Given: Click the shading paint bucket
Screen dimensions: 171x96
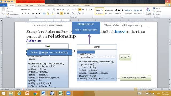Looking at the screenshot, I should tap(79, 13).
